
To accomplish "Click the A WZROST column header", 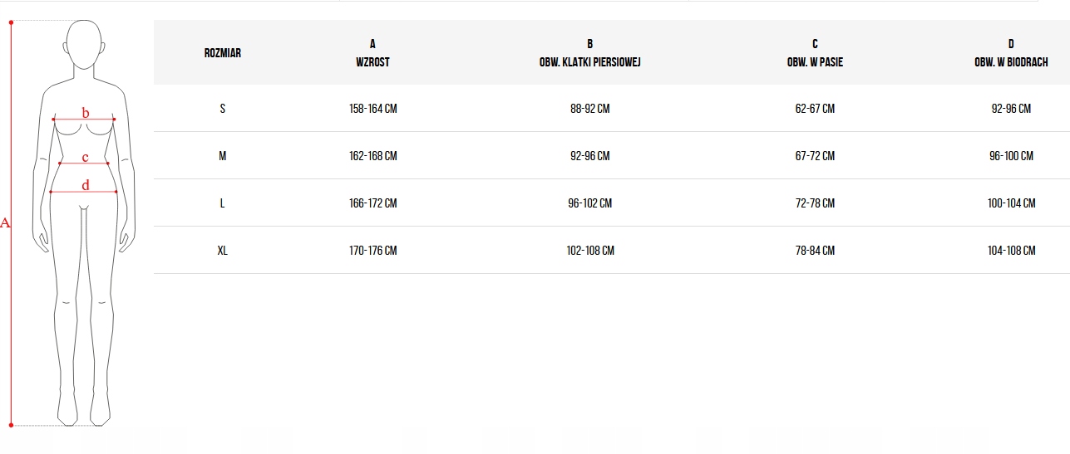I will click(x=372, y=53).
